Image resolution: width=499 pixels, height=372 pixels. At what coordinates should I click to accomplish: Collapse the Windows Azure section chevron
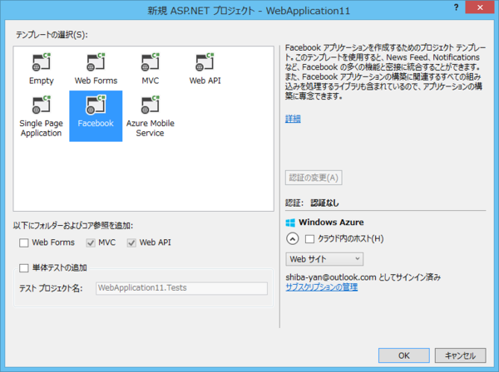point(293,238)
